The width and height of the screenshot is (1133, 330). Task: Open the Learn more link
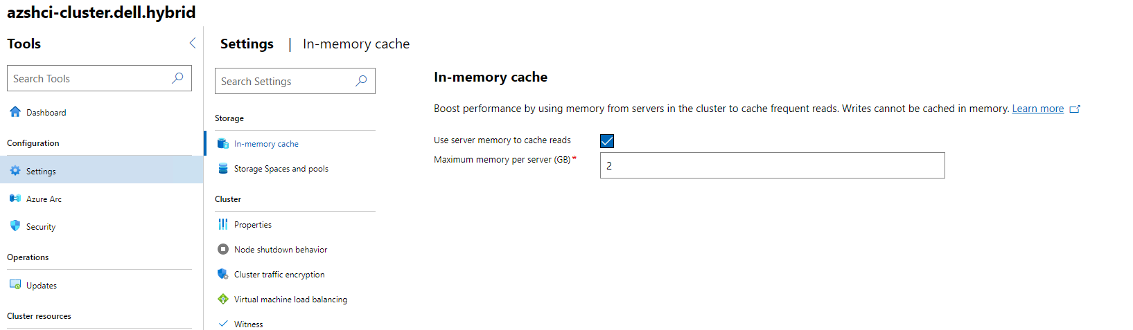(x=1037, y=109)
